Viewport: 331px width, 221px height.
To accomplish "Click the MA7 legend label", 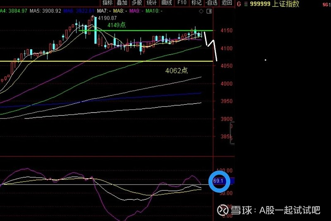I will pyautogui.click(x=104, y=11).
